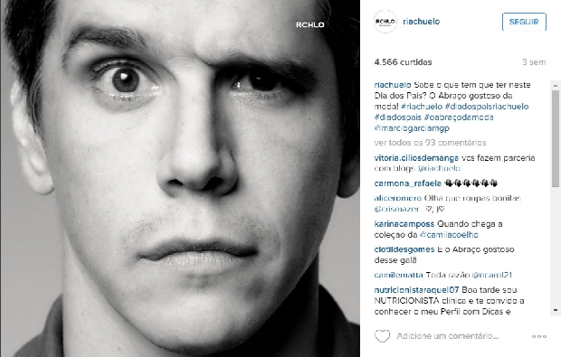561x357 pixels.
Task: Open the @marciogarciamgp mention
Action: [x=412, y=128]
